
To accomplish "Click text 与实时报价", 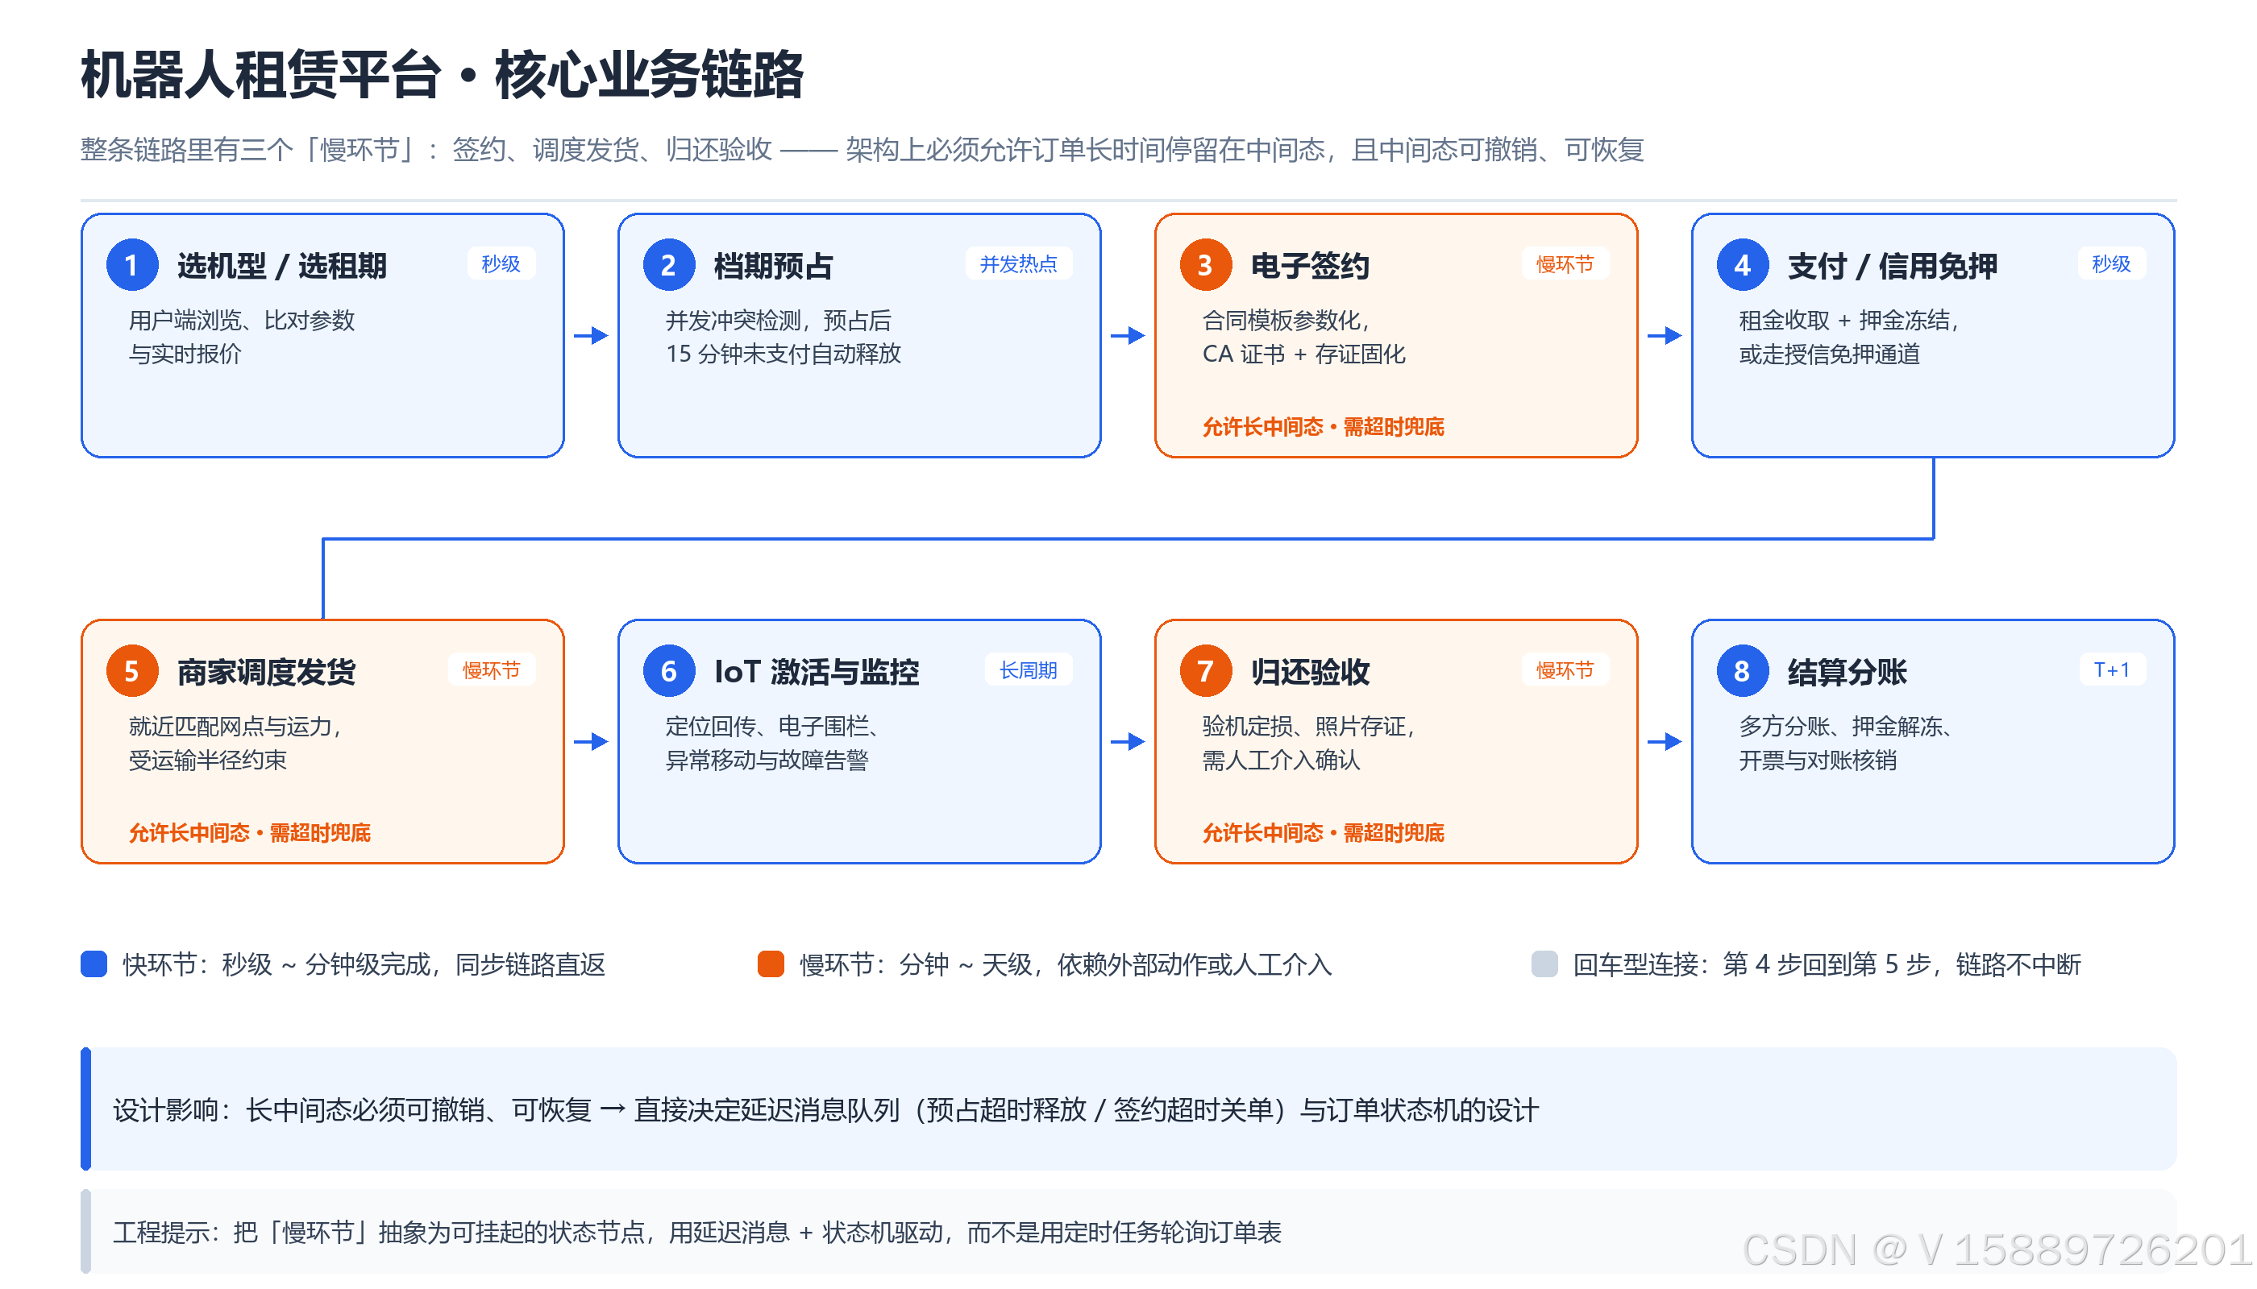I will [185, 354].
